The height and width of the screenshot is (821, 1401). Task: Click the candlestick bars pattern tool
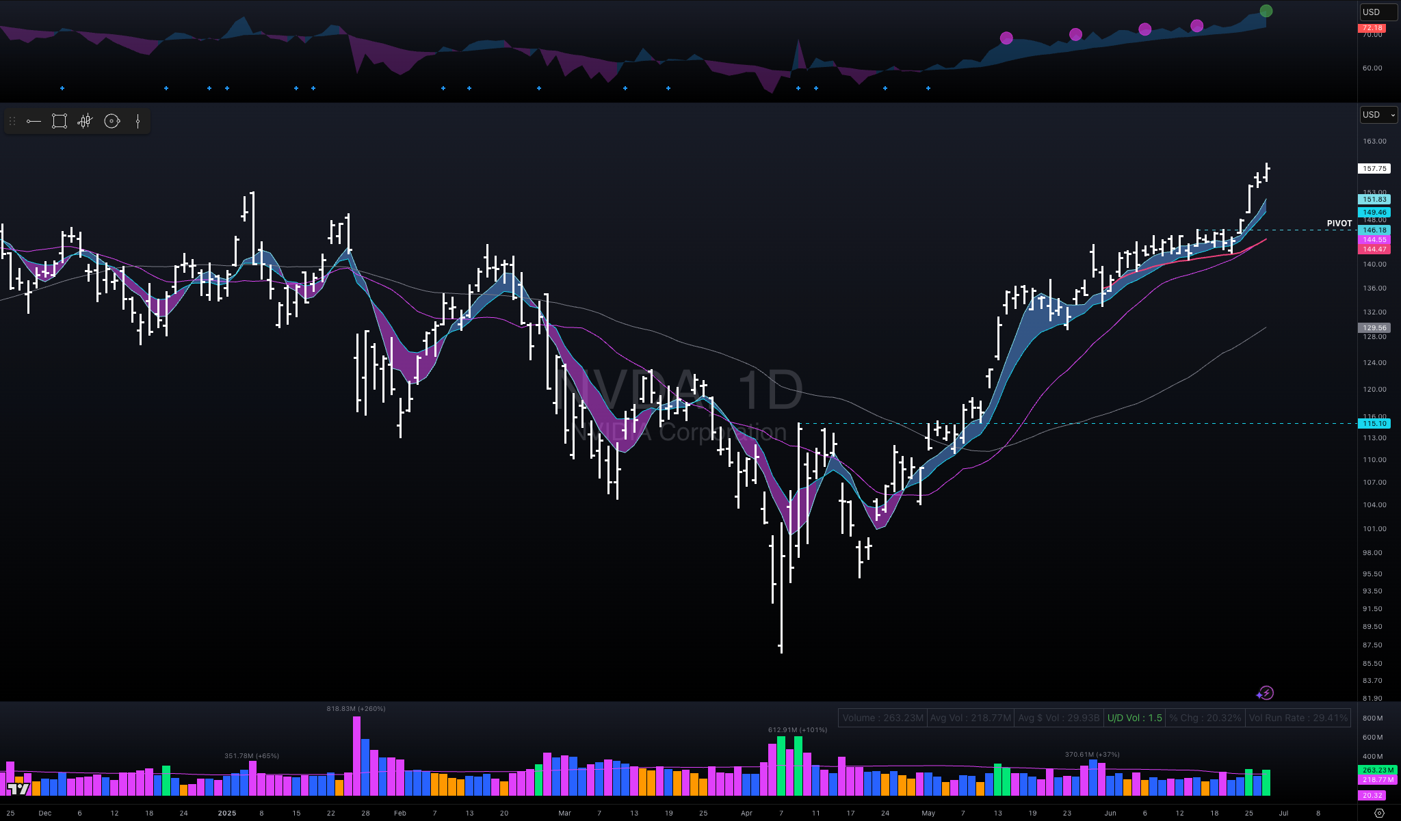[x=85, y=122]
